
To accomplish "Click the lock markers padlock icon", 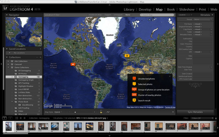I will [x=101, y=112].
